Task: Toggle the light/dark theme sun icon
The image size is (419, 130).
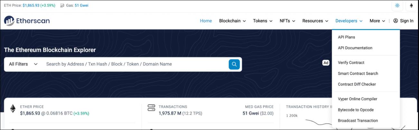Action: [x=397, y=5]
